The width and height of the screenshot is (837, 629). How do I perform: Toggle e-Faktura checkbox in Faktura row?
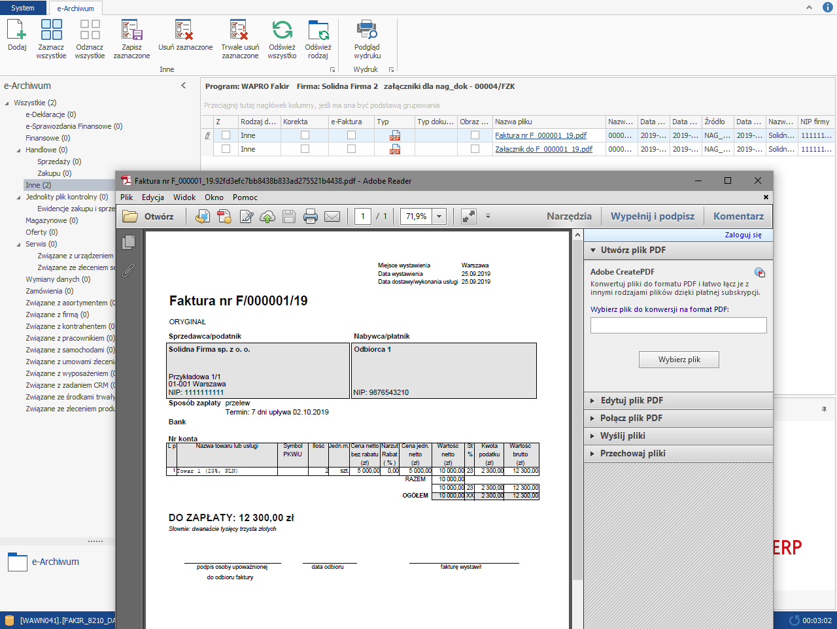[351, 135]
